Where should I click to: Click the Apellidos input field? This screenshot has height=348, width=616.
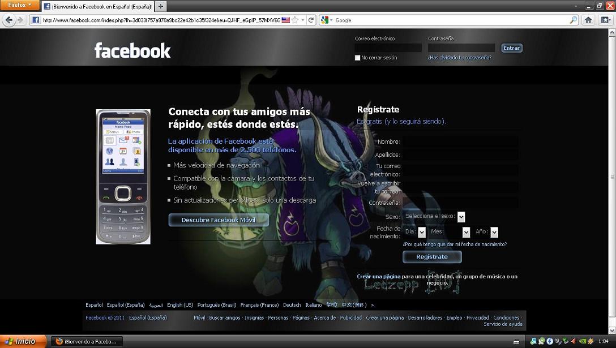pyautogui.click(x=460, y=154)
